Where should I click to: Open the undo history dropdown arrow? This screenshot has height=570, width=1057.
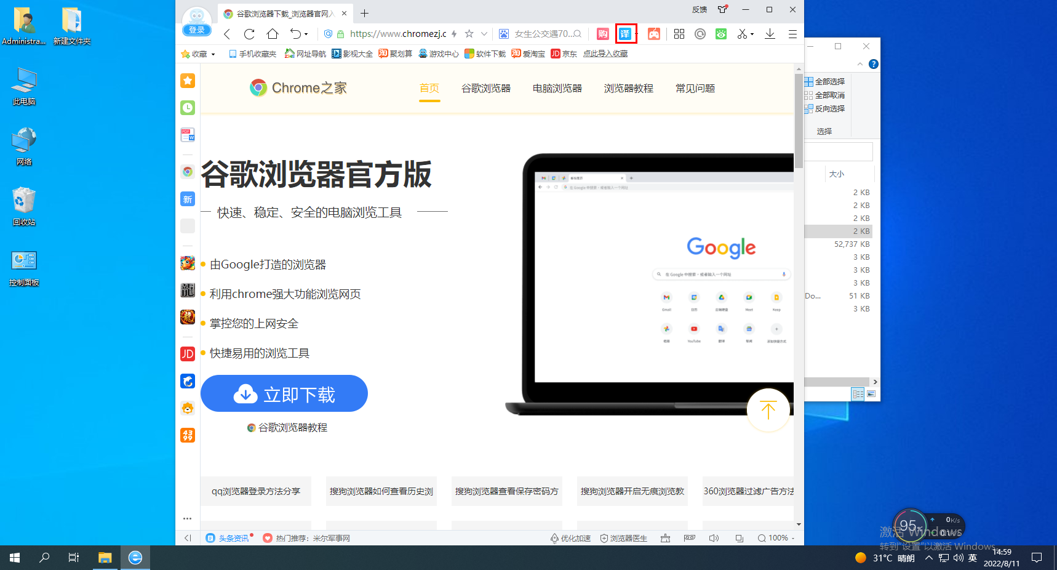tap(306, 34)
